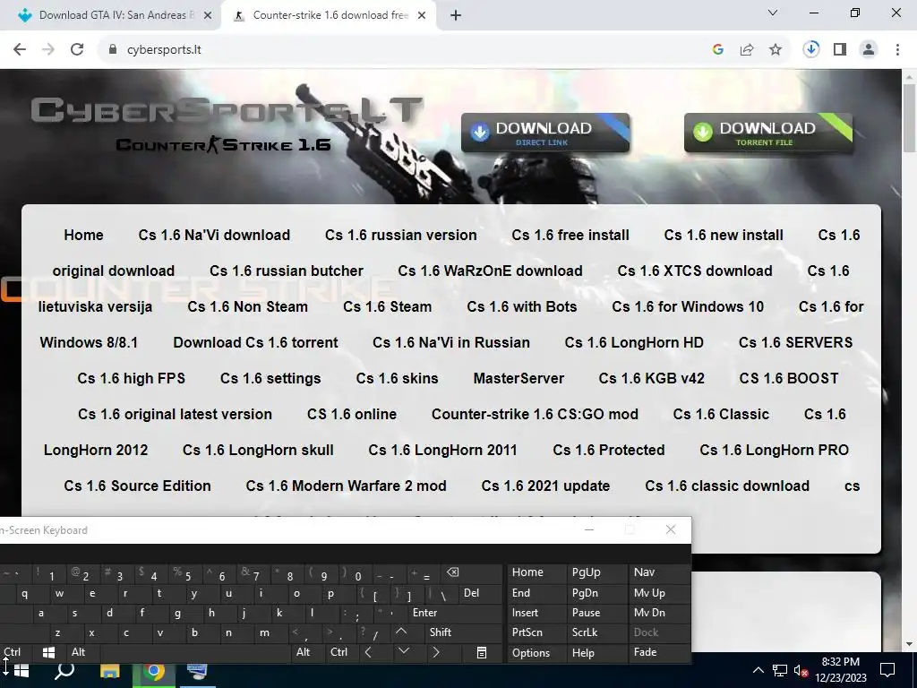This screenshot has width=917, height=688.
Task: Open Cs 1.6 free install link
Action: click(x=570, y=236)
